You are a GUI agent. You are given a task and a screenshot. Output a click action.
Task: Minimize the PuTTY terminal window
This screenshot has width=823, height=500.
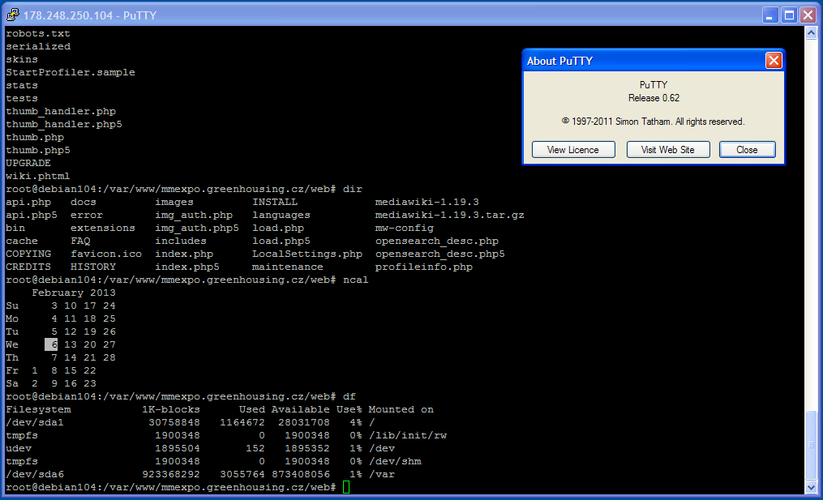769,15
